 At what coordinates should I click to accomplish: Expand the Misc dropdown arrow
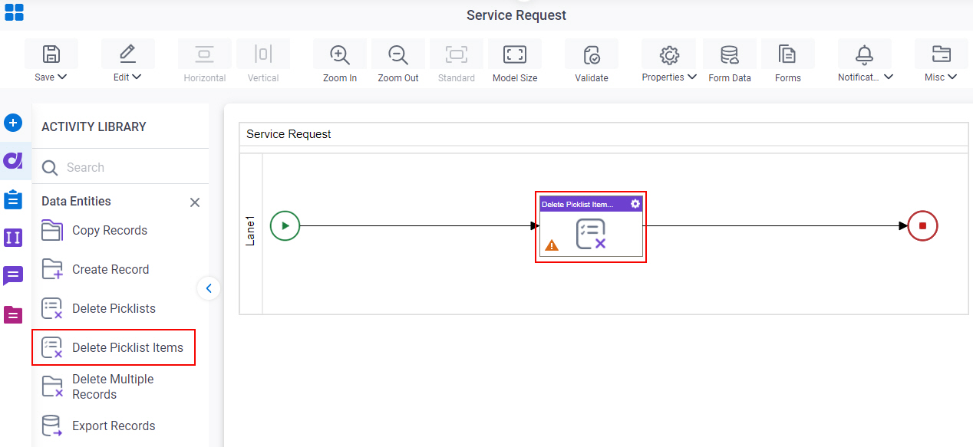952,77
